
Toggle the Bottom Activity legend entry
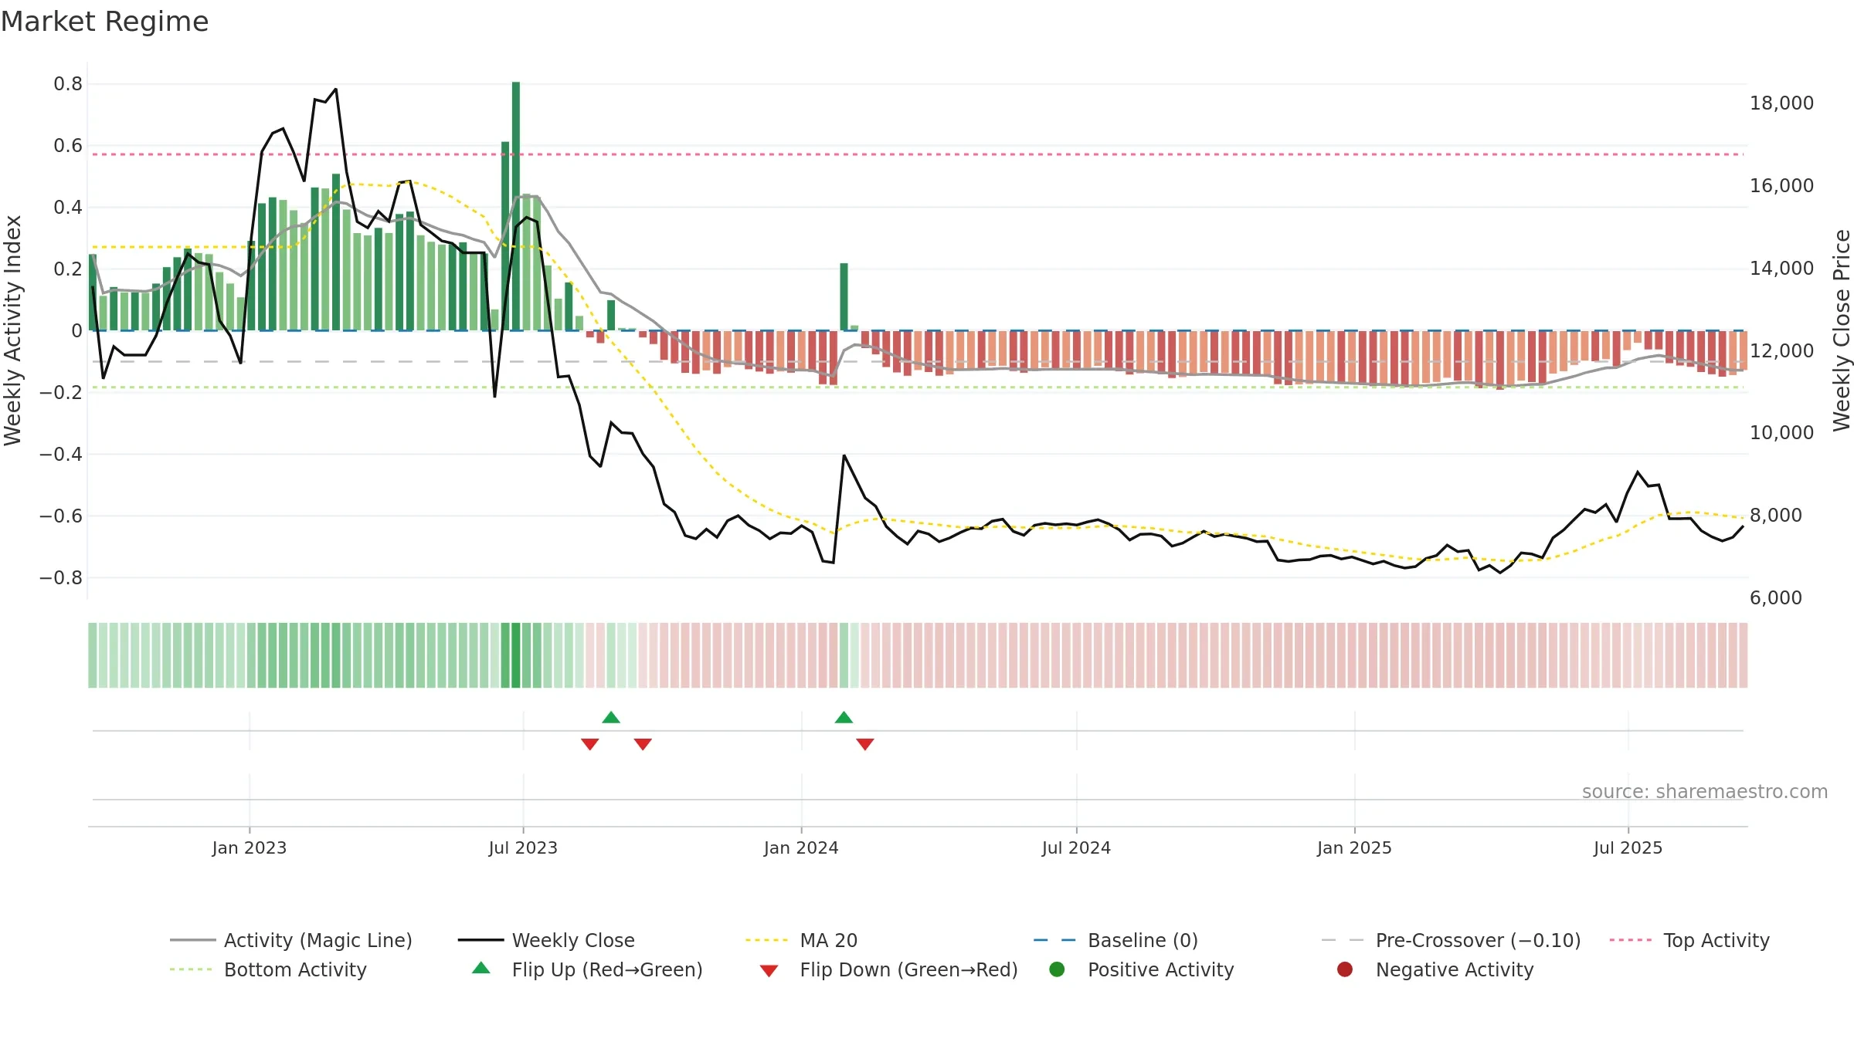[268, 969]
